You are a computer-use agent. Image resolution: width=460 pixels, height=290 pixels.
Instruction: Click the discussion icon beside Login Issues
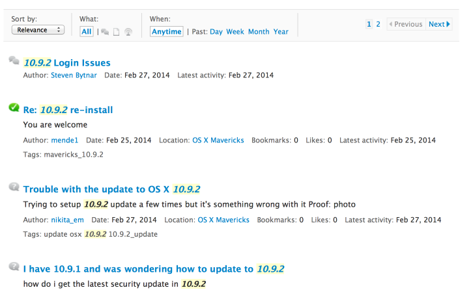tap(14, 60)
